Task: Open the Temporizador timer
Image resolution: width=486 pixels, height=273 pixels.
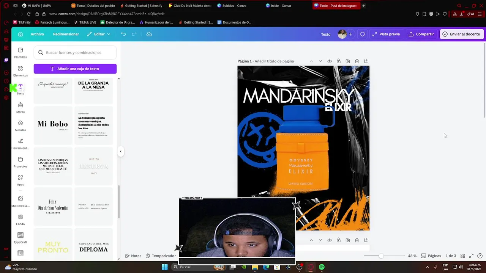Action: point(161,256)
